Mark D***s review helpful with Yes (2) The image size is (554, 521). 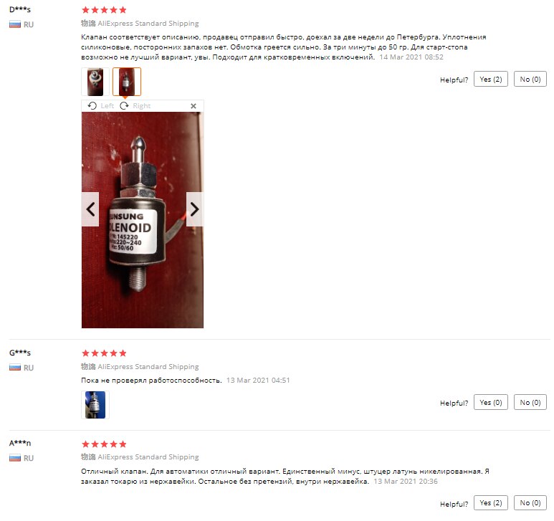point(491,79)
